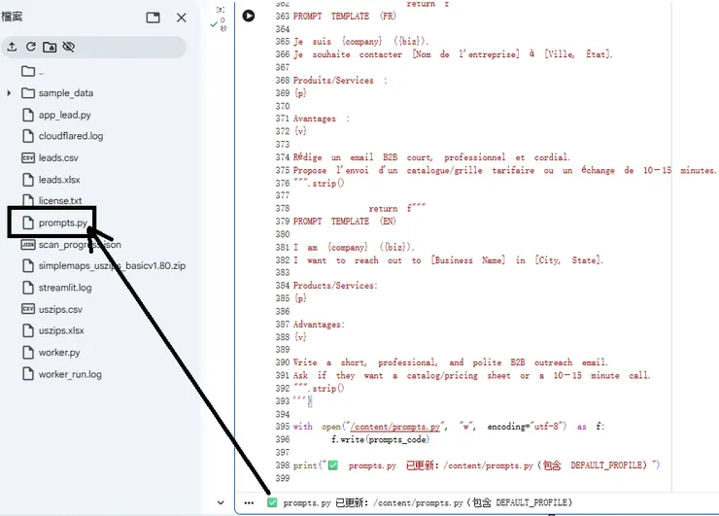Click the upload file icon
The width and height of the screenshot is (719, 516).
(12, 47)
